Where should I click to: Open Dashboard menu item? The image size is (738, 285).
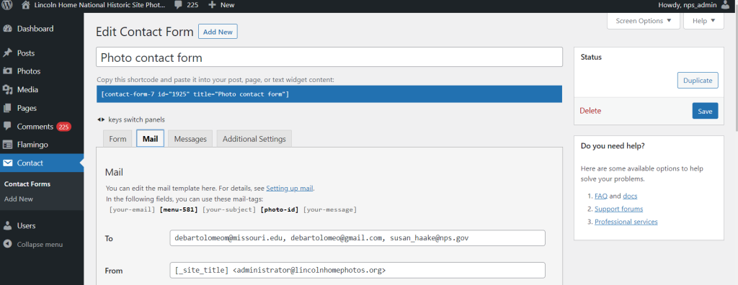(35, 29)
